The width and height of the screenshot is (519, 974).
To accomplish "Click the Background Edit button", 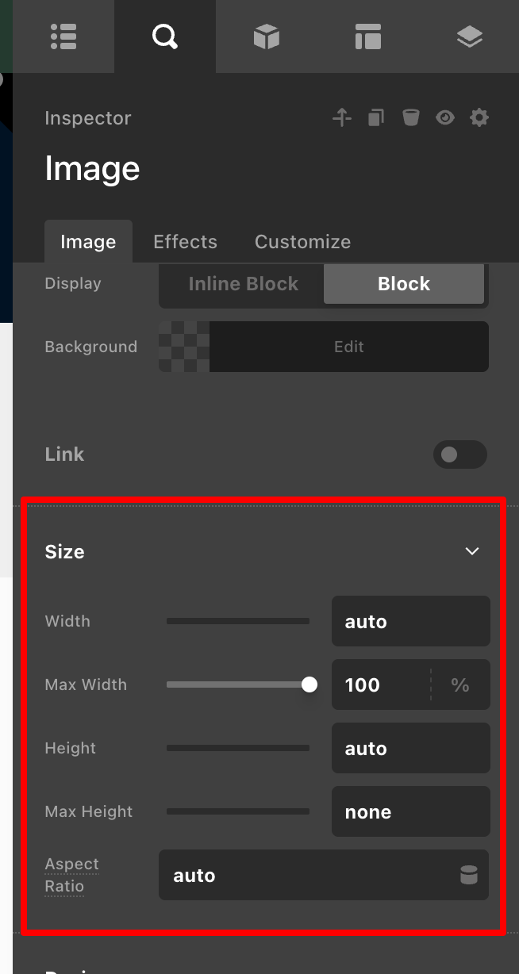I will 348,347.
